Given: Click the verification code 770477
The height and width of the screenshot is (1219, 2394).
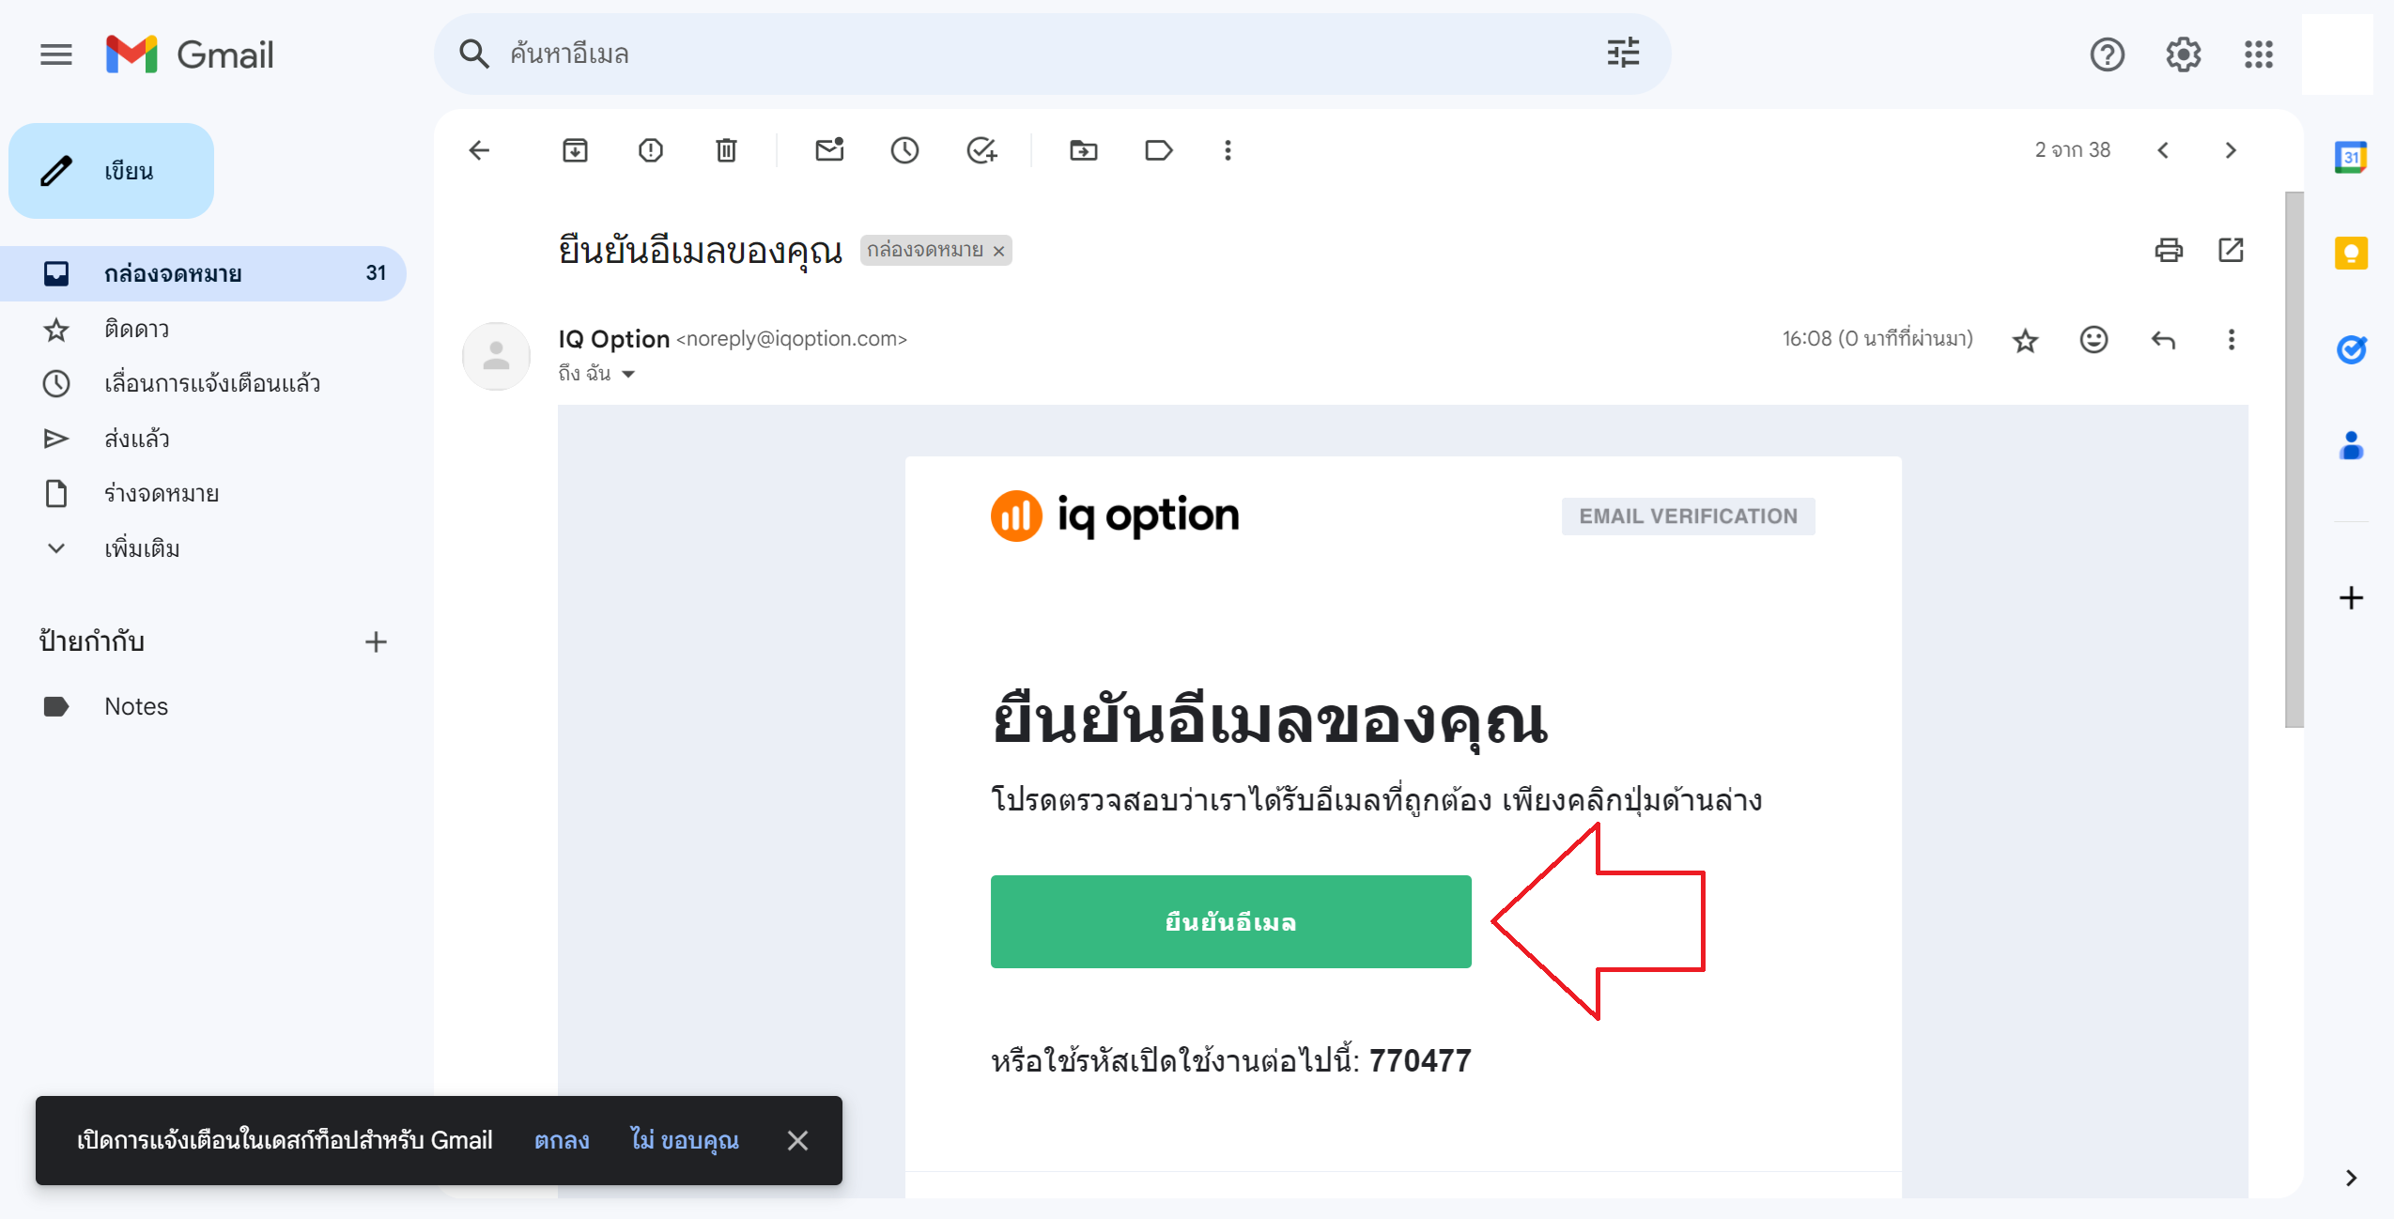Looking at the screenshot, I should click(1420, 1060).
